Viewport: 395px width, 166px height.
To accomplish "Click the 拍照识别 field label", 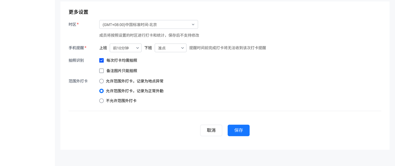I will pos(76,60).
